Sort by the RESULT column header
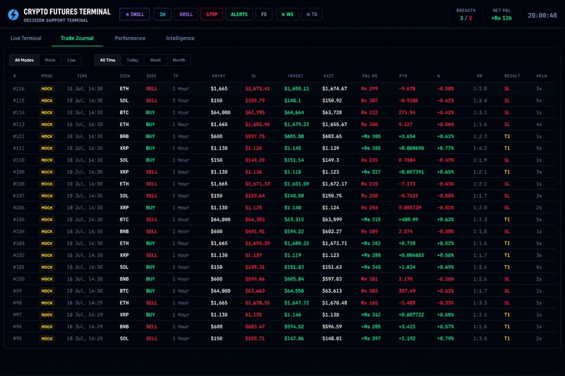The image size is (565, 376). pyautogui.click(x=512, y=76)
